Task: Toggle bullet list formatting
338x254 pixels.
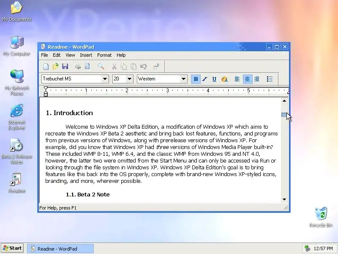Action: pyautogui.click(x=270, y=79)
